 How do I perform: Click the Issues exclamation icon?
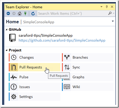click(x=14, y=87)
